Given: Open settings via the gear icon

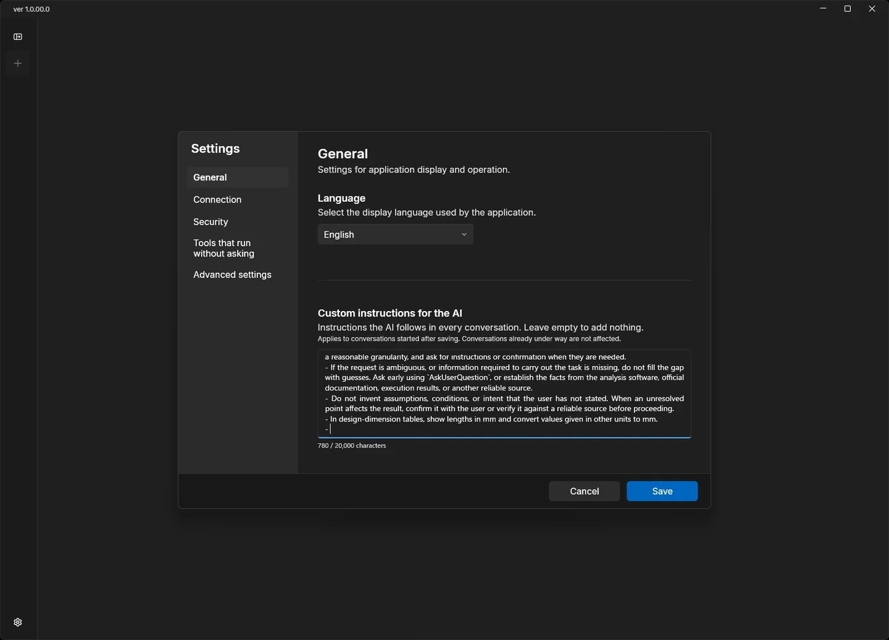Looking at the screenshot, I should click(18, 622).
